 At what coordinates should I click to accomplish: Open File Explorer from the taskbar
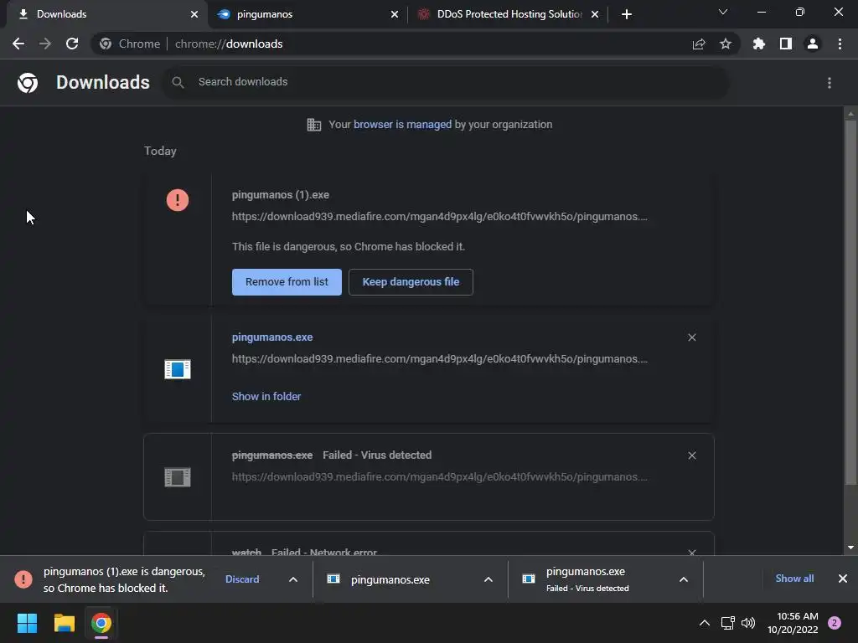click(64, 623)
